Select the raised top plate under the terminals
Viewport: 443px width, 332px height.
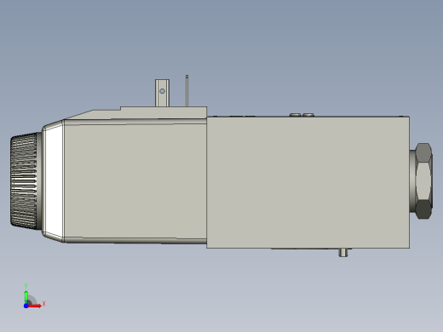164,112
